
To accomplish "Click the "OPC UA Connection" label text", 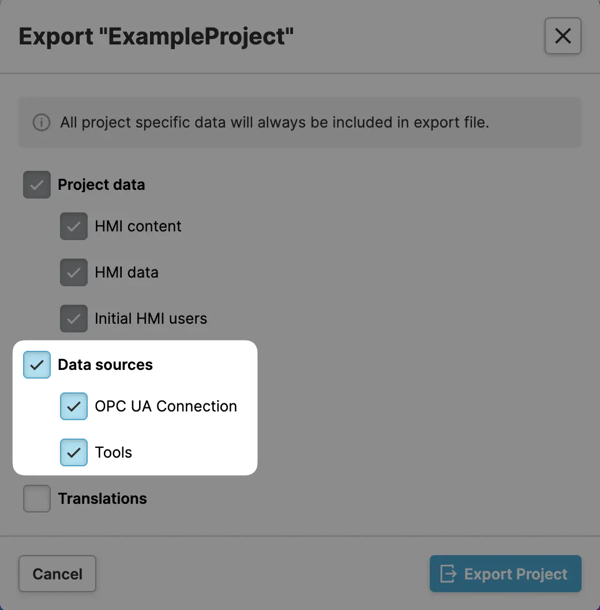I will tap(166, 406).
